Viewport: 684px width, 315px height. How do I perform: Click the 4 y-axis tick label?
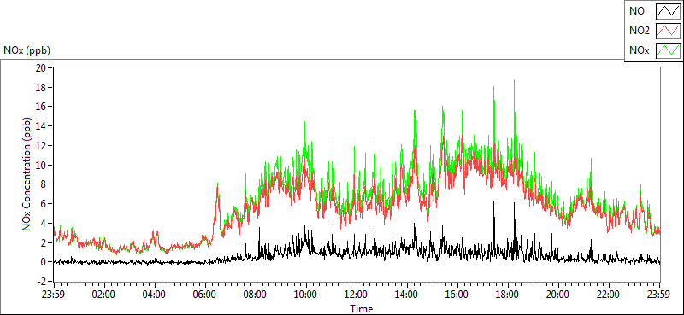click(x=44, y=223)
